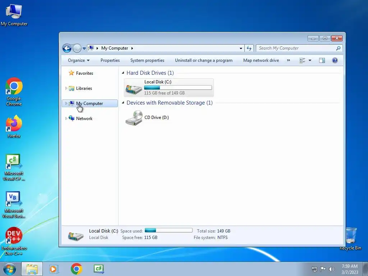Click the NTFS file system value

222,238
